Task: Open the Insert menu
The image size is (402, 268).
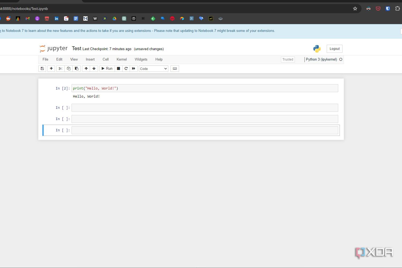Action: coord(90,59)
